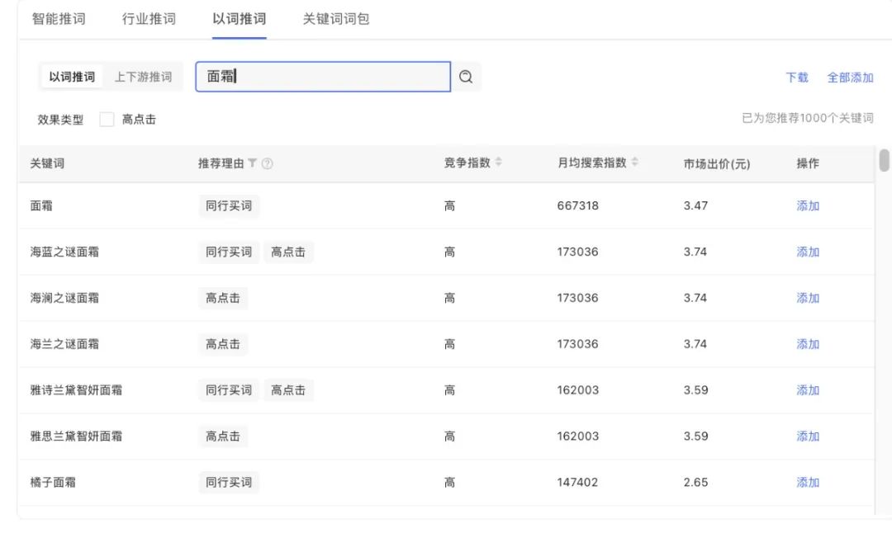892x538 pixels.
Task: Add the keyword 橘子面霜
Action: 808,482
